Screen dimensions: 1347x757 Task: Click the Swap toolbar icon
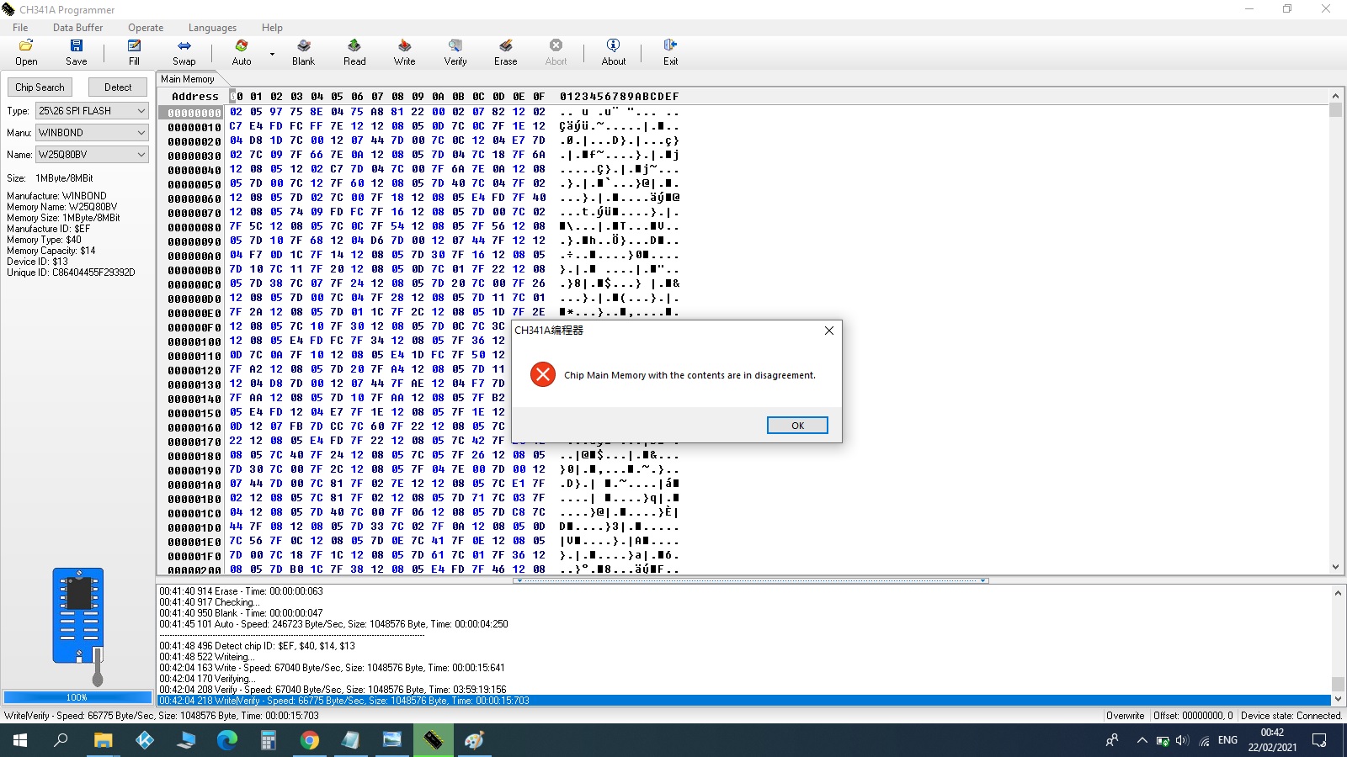(x=184, y=51)
